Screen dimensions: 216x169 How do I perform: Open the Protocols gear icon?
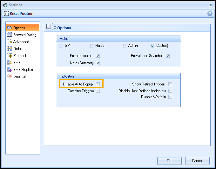tap(10, 56)
